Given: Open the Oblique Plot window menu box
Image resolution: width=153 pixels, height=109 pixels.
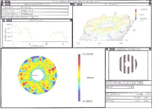Looking at the screenshot, I should [x=74, y=4].
